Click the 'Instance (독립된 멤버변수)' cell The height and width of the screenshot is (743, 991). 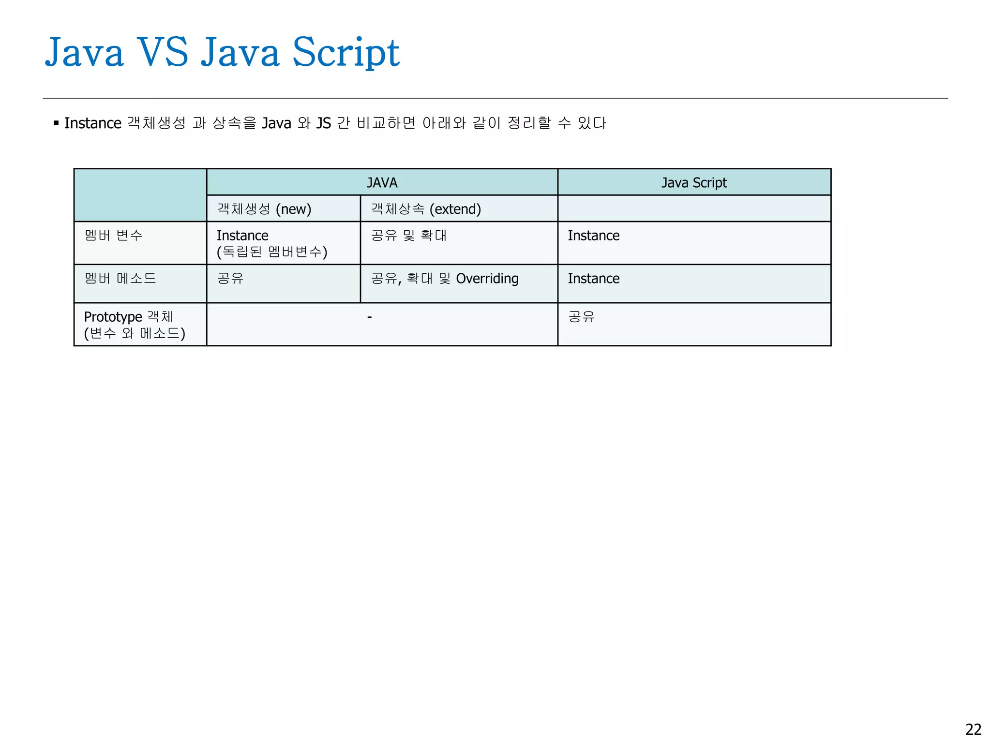tap(284, 243)
